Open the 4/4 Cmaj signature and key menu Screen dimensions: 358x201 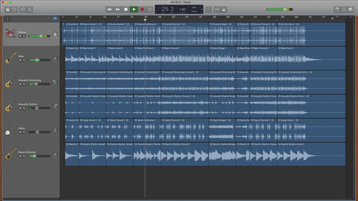click(194, 9)
